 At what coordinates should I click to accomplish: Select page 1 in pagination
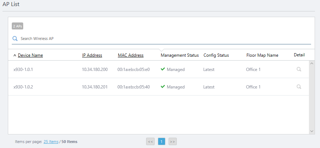pyautogui.click(x=161, y=142)
